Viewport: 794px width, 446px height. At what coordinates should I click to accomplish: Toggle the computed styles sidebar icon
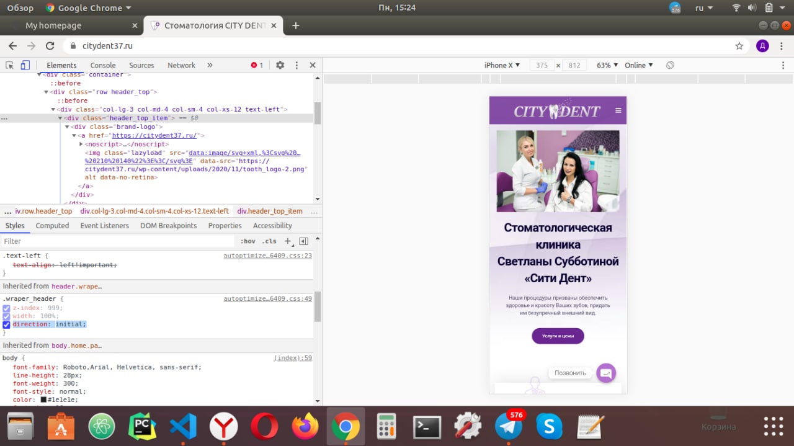click(x=303, y=241)
